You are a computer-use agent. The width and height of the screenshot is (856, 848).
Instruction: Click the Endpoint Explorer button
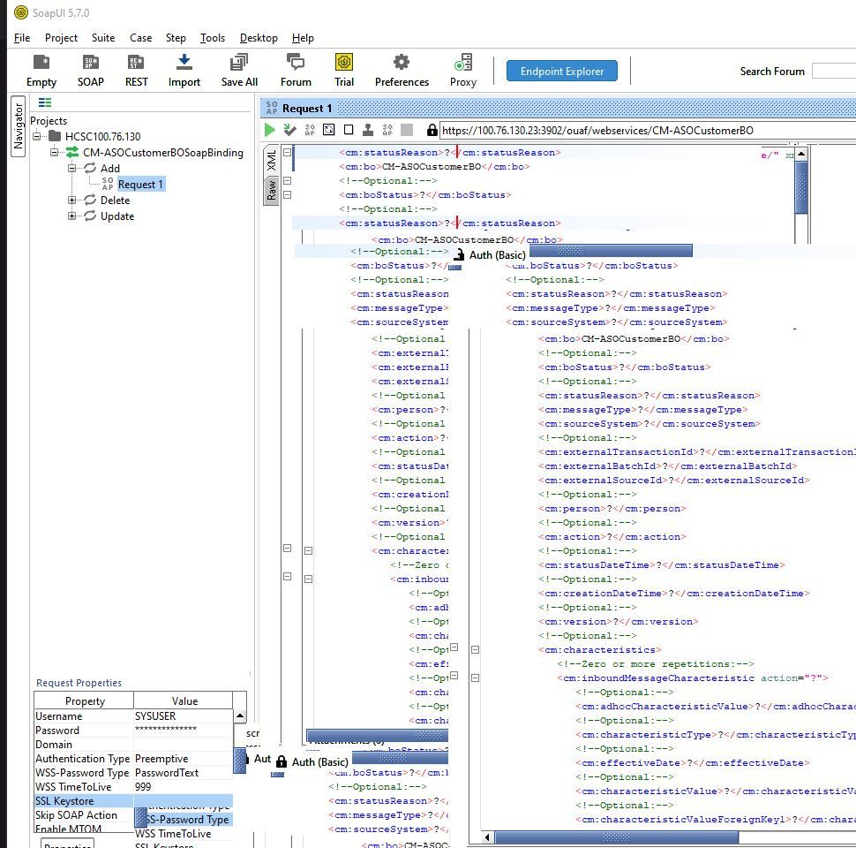tap(562, 72)
